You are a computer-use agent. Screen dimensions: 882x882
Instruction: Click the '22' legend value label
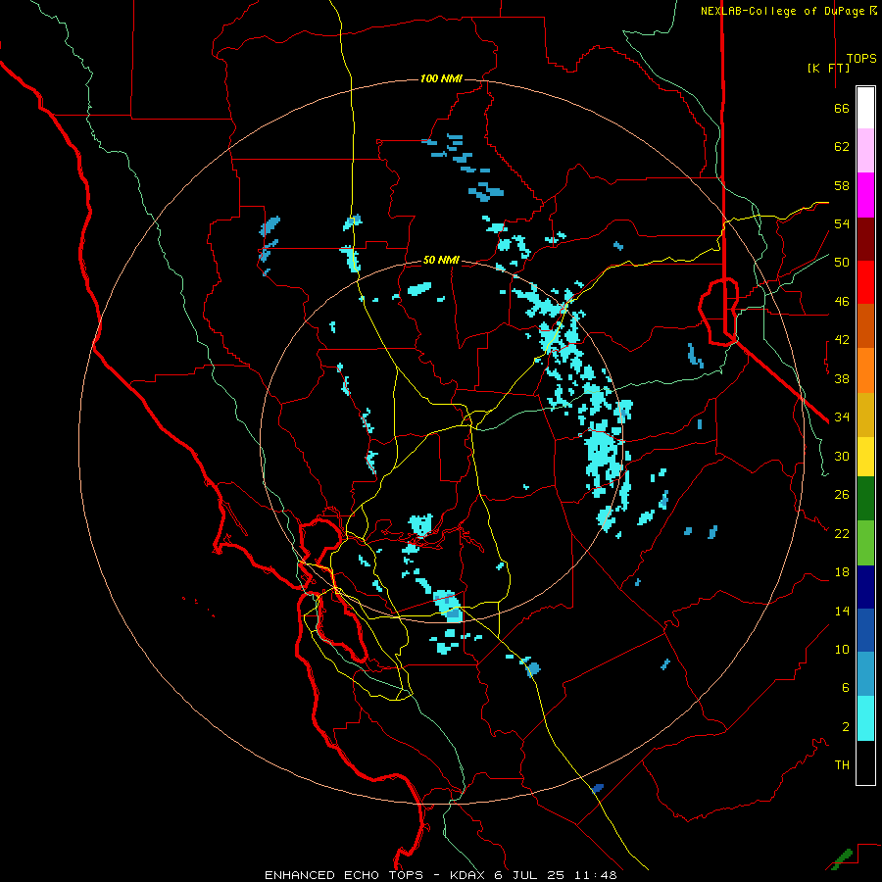[842, 533]
